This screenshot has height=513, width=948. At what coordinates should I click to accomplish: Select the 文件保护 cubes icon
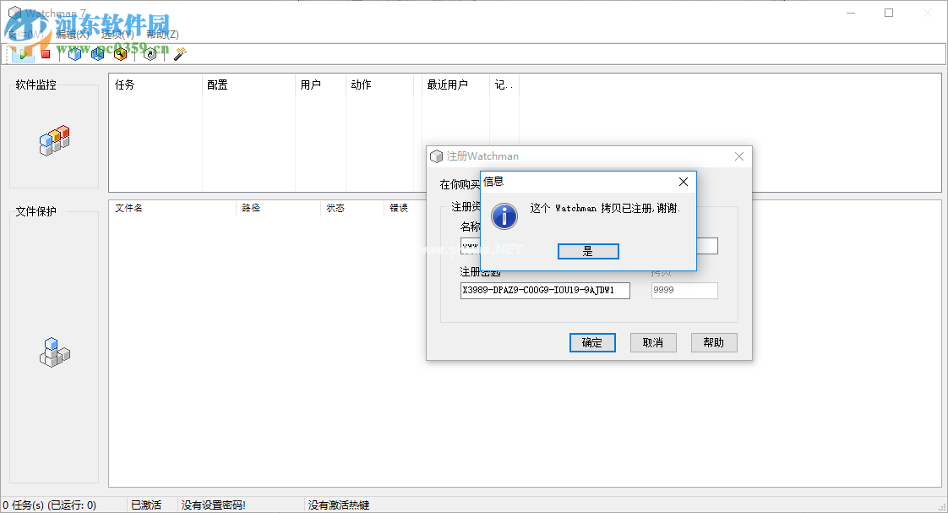click(x=54, y=352)
